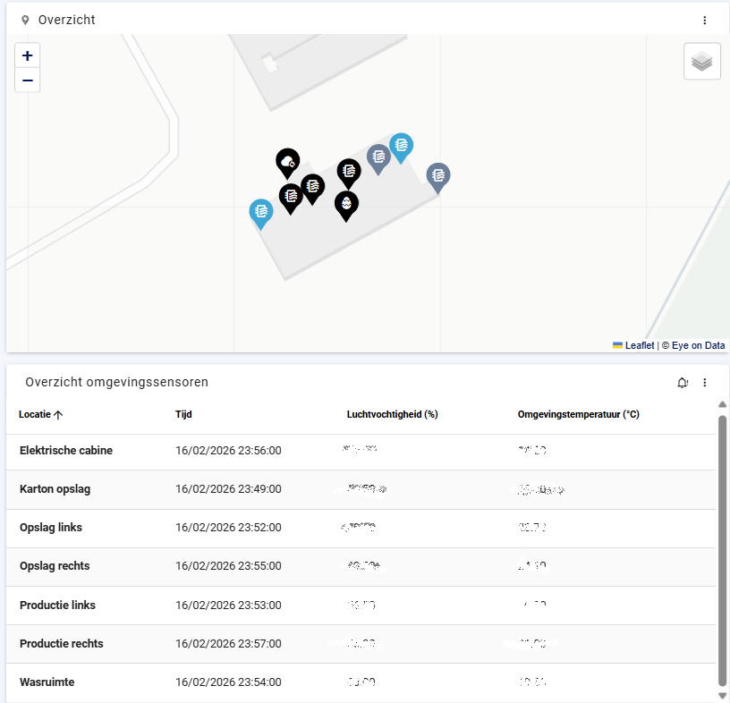Open Overzicht panel three-dot menu
Image resolution: width=730 pixels, height=703 pixels.
[704, 20]
